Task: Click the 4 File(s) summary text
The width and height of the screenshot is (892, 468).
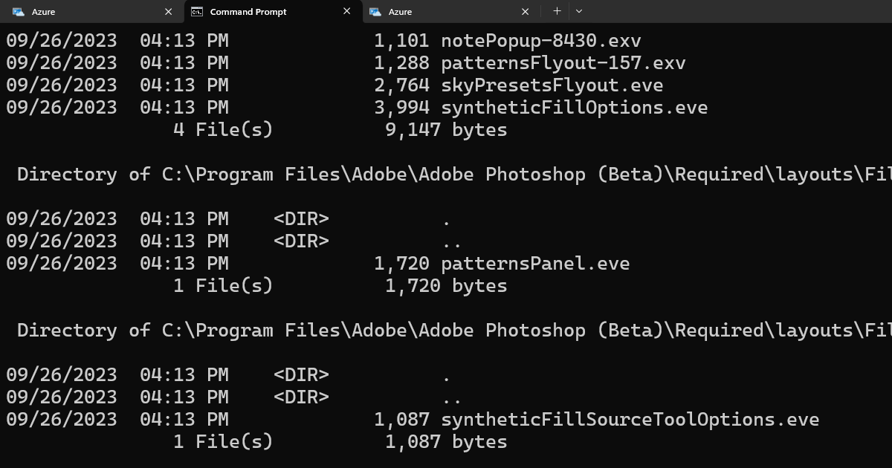Action: [223, 129]
